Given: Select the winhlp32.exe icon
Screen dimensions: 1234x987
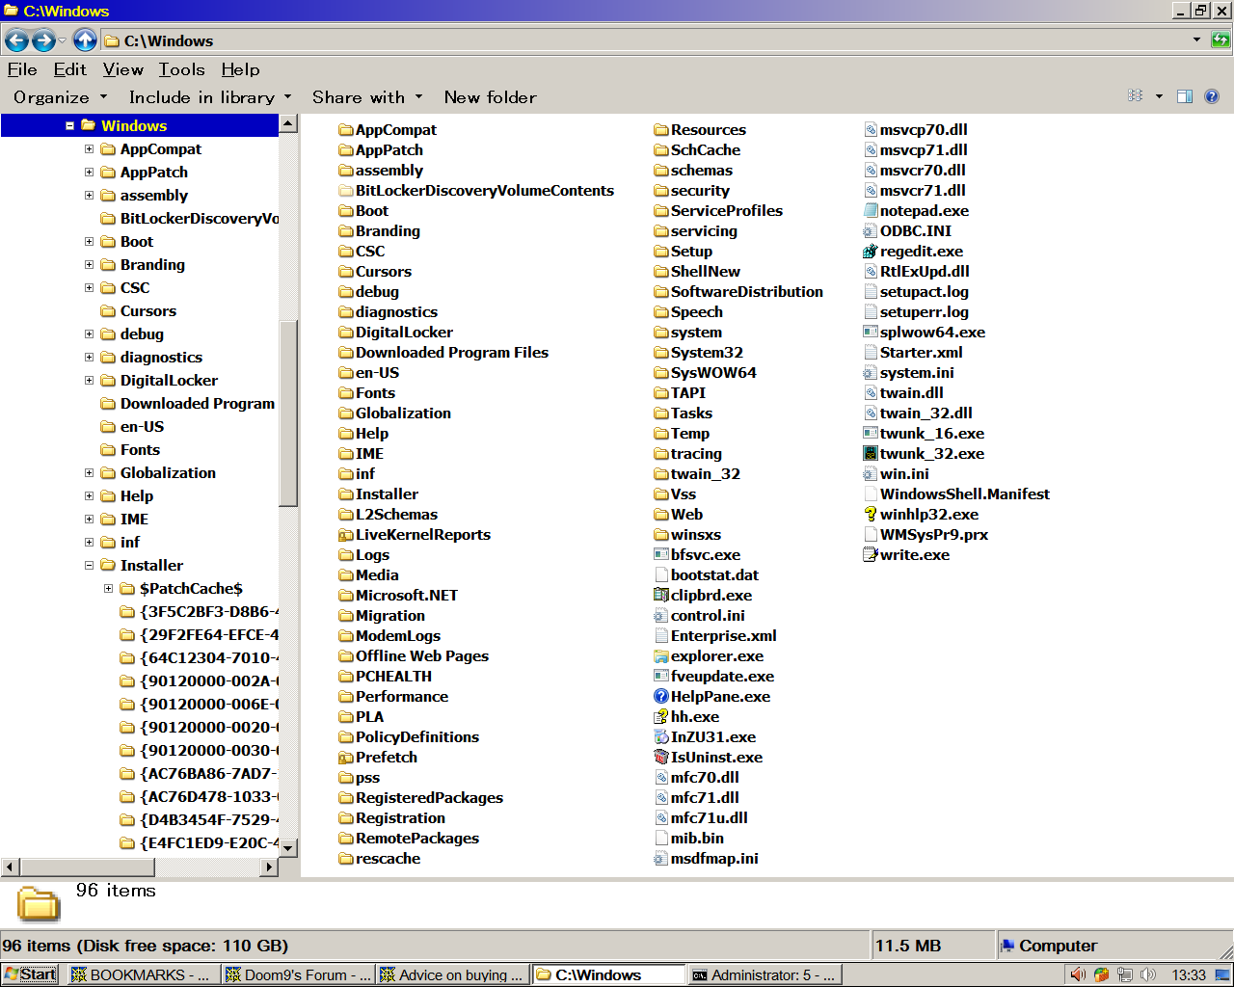Looking at the screenshot, I should (x=871, y=515).
